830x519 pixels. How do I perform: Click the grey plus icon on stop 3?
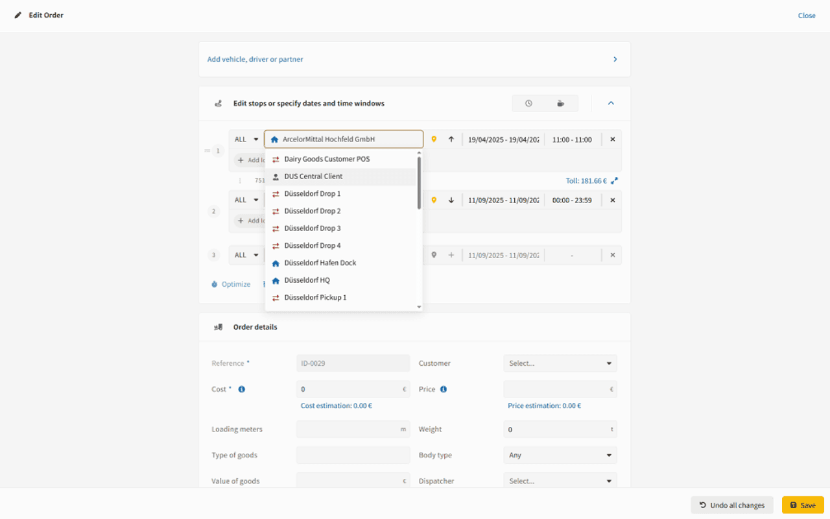451,255
